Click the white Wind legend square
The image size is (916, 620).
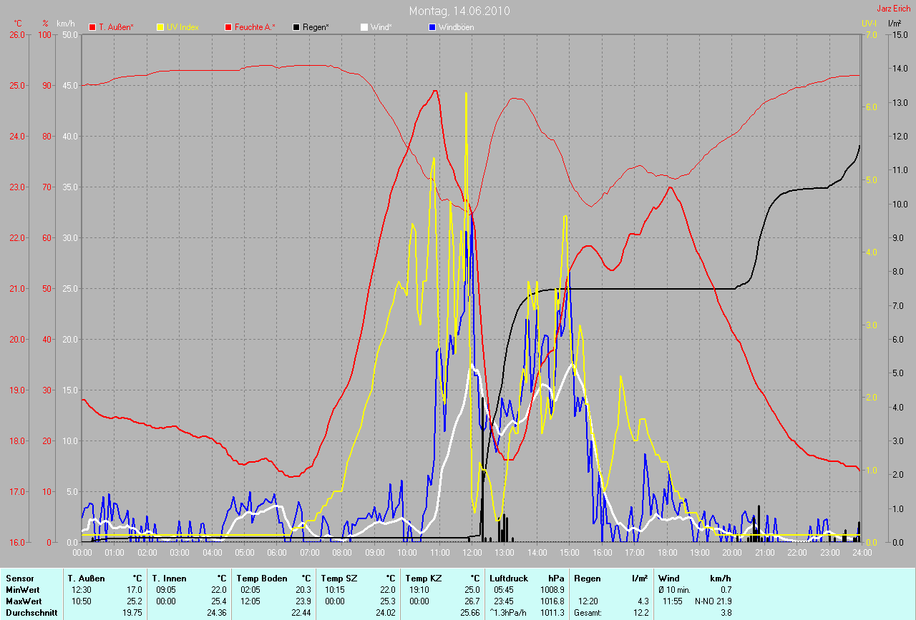pos(364,27)
